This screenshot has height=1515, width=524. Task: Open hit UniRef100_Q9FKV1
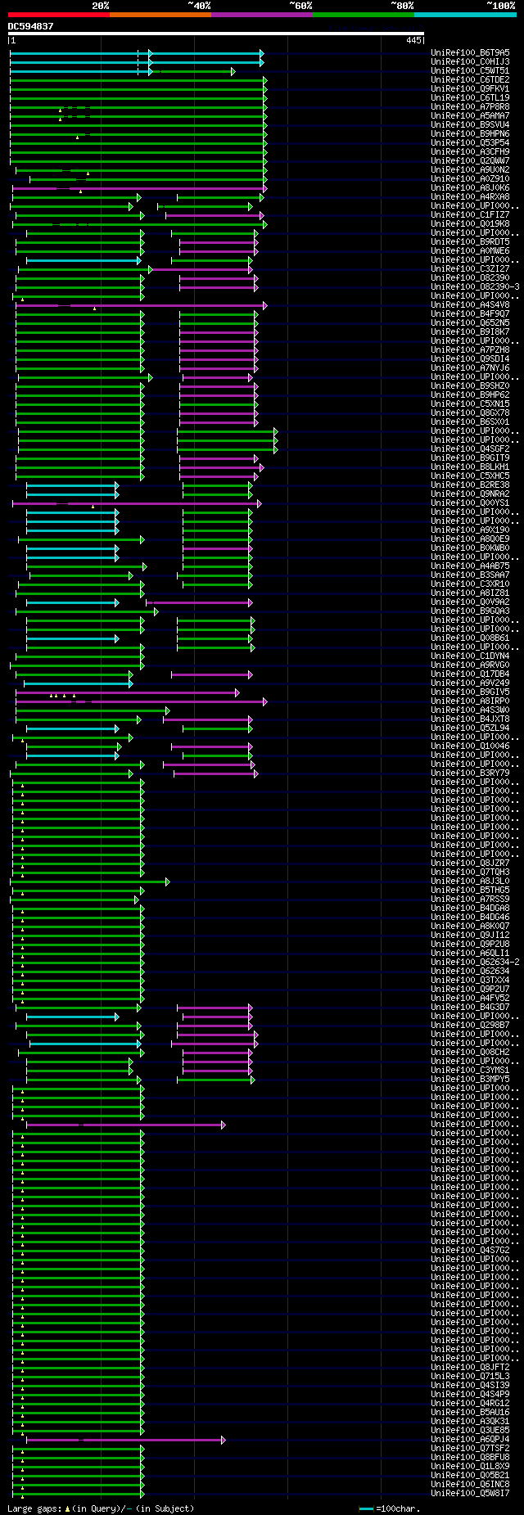(470, 88)
